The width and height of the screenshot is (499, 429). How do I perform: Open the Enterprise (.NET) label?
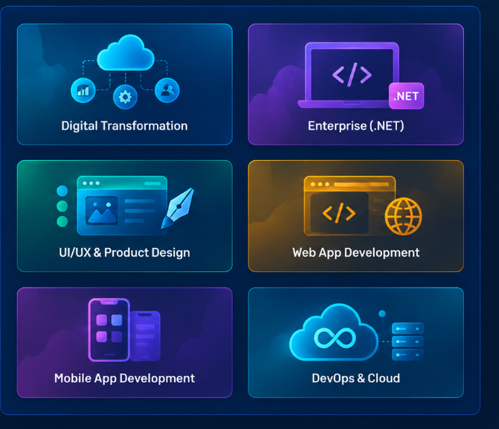(x=355, y=126)
